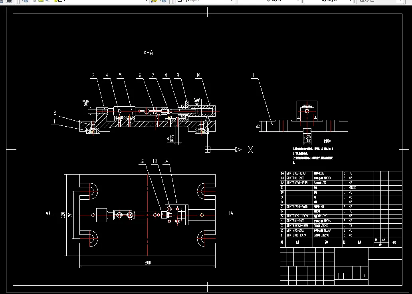Select GB/T89.2-1999 cell in row 14

pyautogui.click(x=299, y=173)
